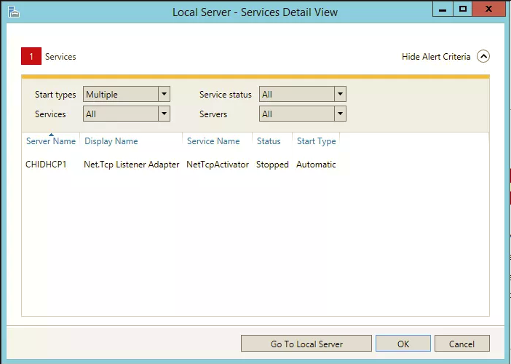Click the red services count badge

click(x=31, y=56)
